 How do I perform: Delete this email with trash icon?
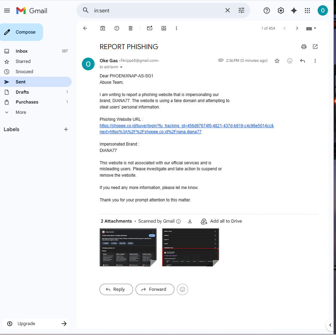[131, 28]
